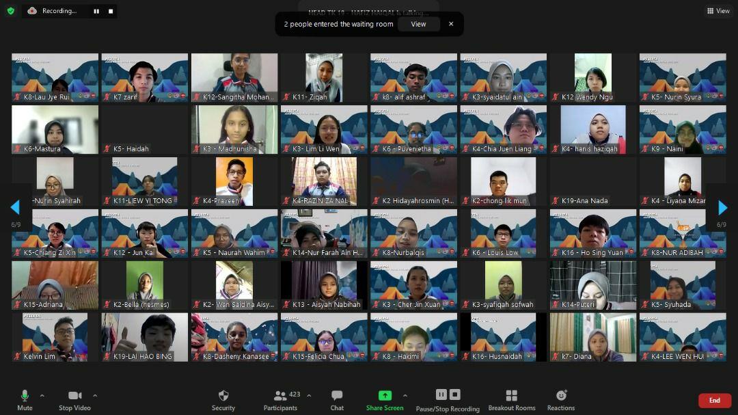Viewport: 738px width, 415px height.
Task: Start sharing with the green Share Screen icon
Action: coord(385,395)
